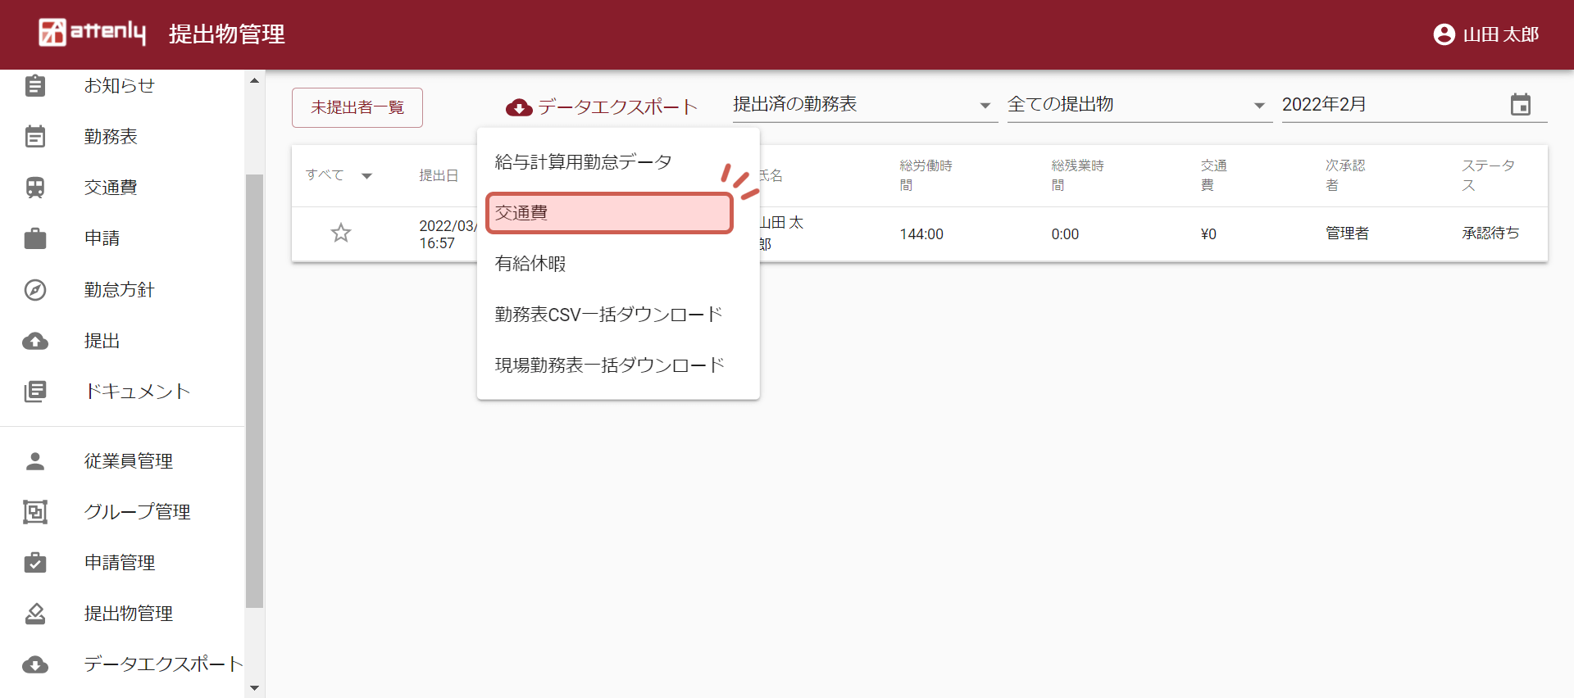Expand the すべて filter dropdown

pyautogui.click(x=366, y=175)
